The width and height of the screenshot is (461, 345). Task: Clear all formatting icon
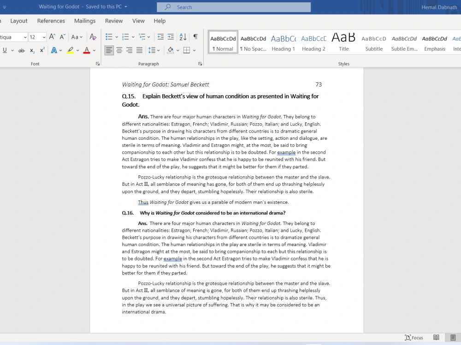click(x=93, y=37)
